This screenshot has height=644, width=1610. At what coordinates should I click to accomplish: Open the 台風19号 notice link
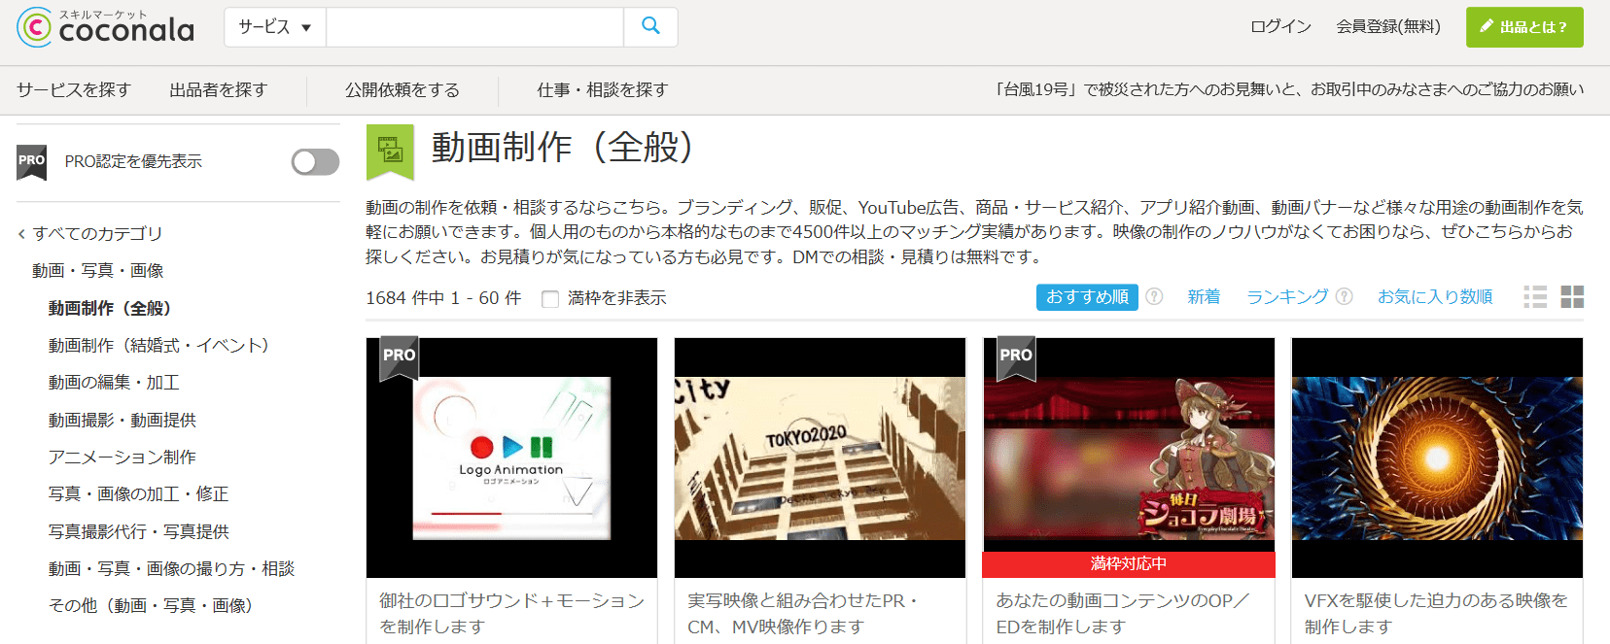pos(1287,90)
